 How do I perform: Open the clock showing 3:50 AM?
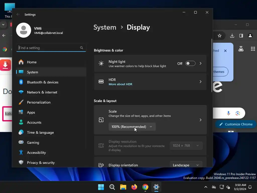tap(240, 187)
